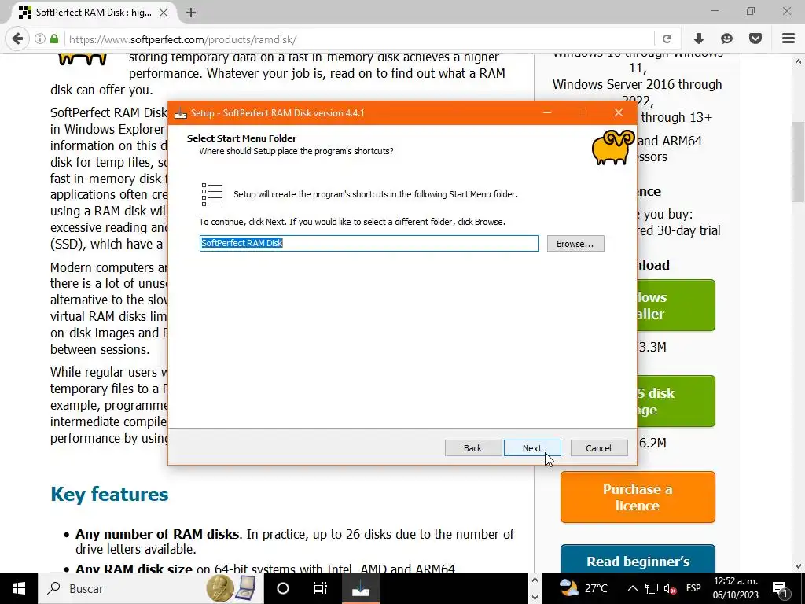Viewport: 805px width, 604px height.
Task: Open the downloads arrow icon in the toolbar
Action: pos(698,39)
